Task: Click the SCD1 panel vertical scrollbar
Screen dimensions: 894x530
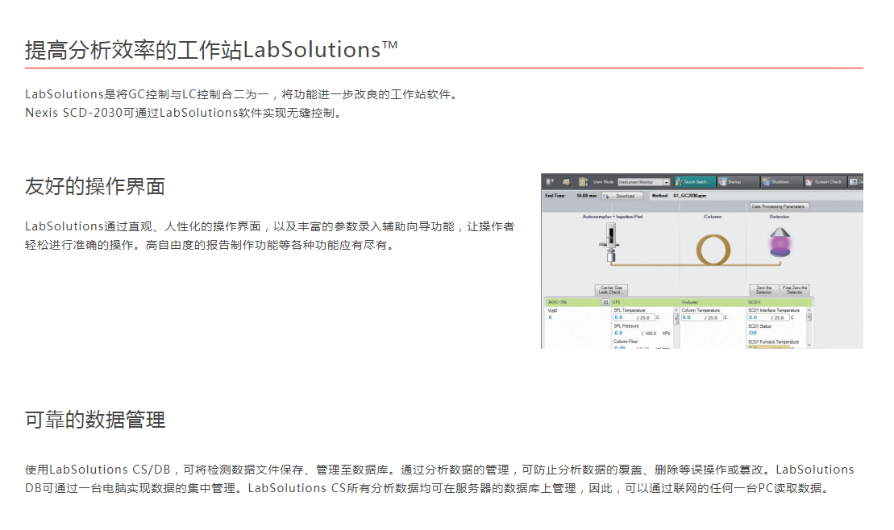Action: pos(809,327)
